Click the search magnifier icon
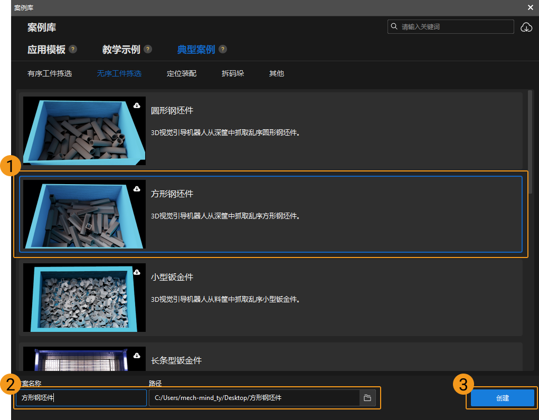The image size is (539, 420). [x=394, y=26]
